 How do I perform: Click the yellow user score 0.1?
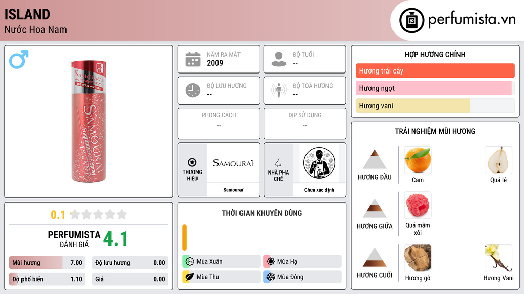point(58,215)
